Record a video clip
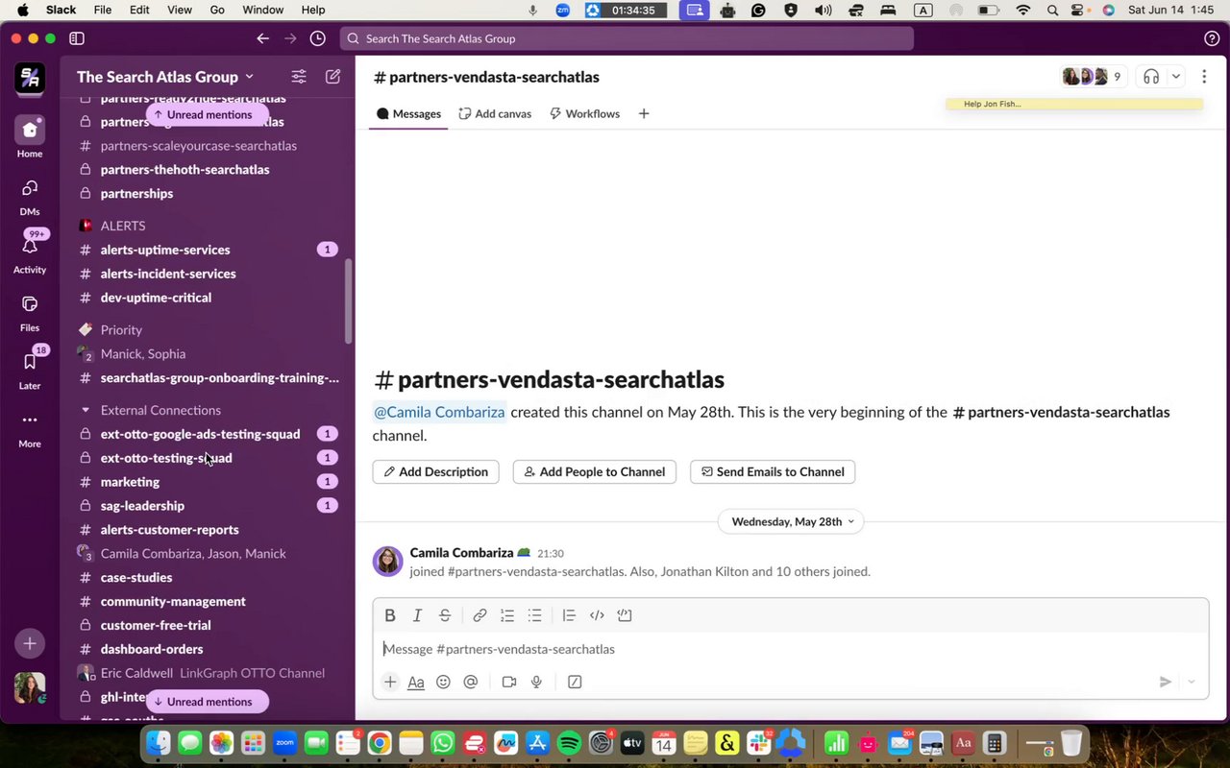 coord(509,682)
